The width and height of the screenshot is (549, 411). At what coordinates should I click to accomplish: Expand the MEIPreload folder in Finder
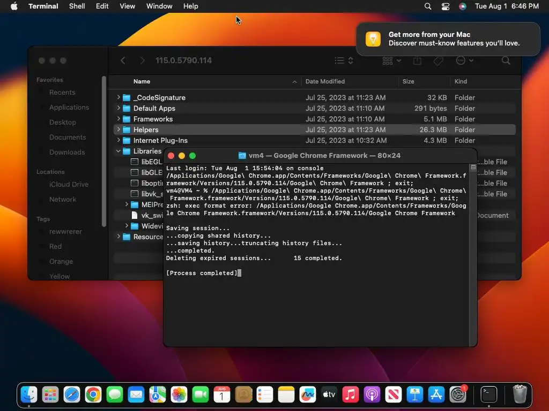click(x=127, y=204)
